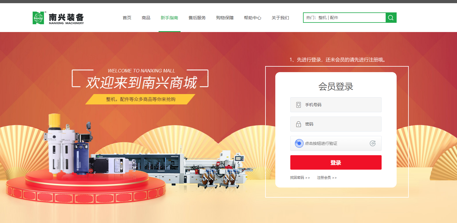Click the Nanxing Machinery logo

tap(58, 18)
